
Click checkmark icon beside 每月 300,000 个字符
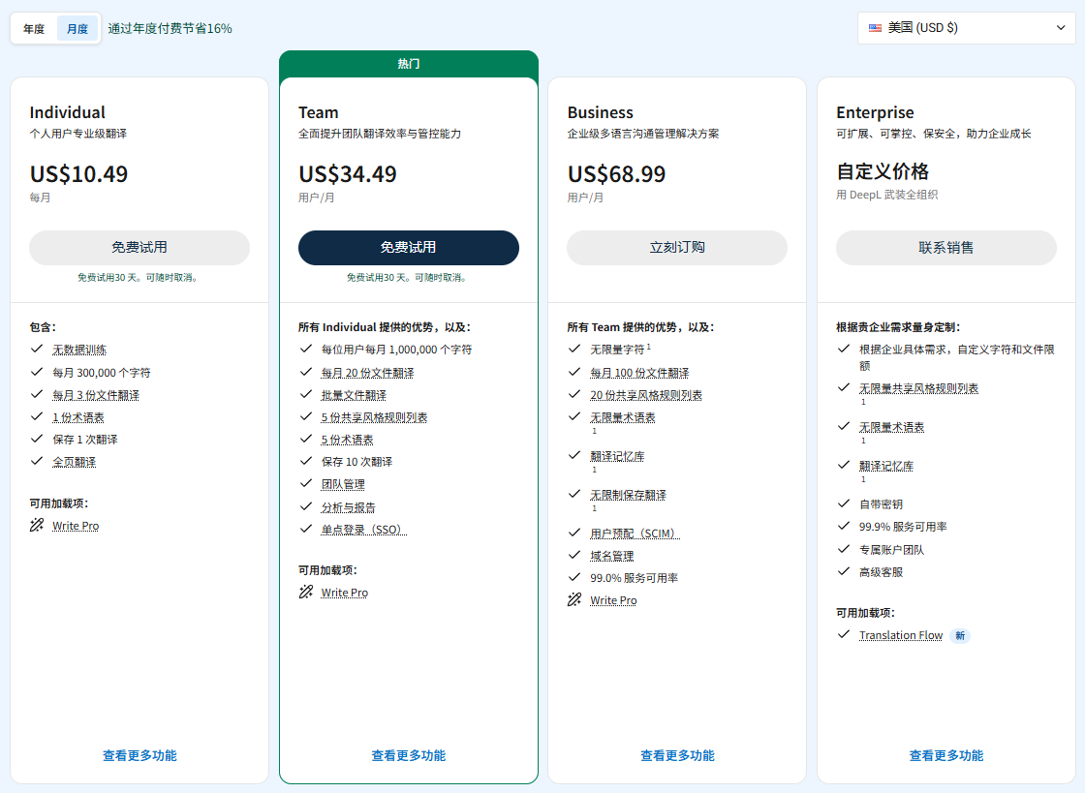coord(37,372)
